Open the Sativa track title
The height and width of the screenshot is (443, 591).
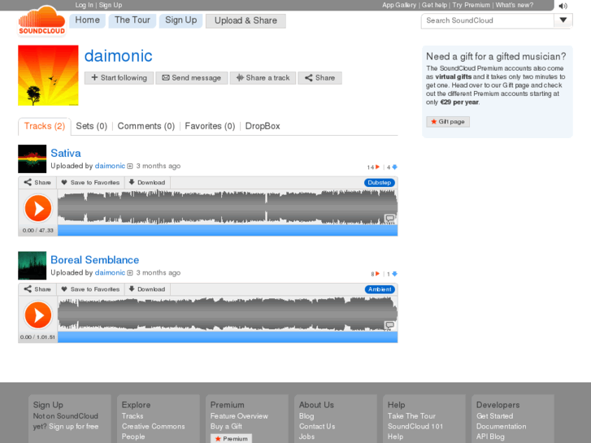click(x=66, y=153)
